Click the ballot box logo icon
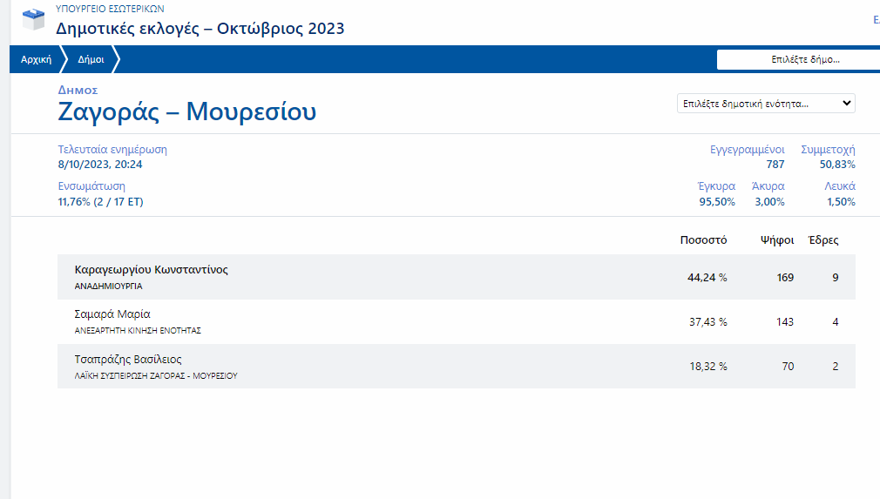 click(x=32, y=19)
